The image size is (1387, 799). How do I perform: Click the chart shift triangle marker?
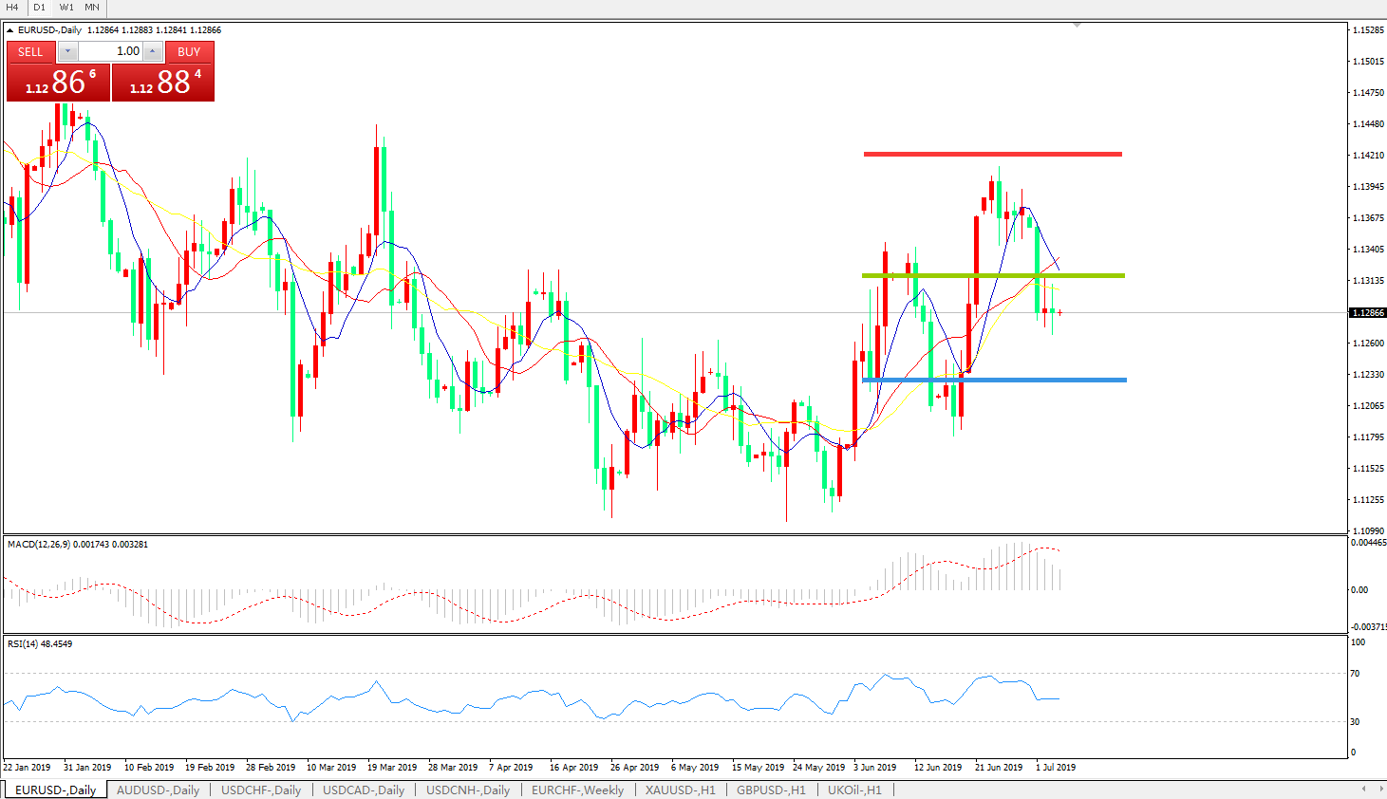coord(1077,26)
